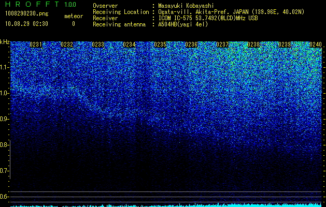
Task: Click the 0.8 frequency axis label
Action: (x=5, y=145)
